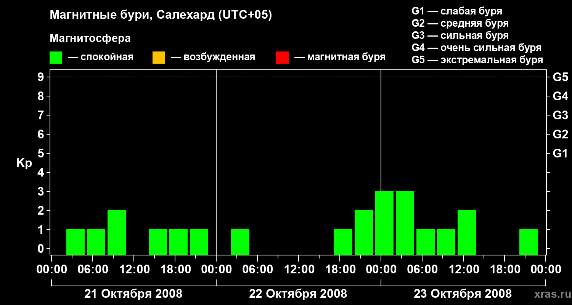The width and height of the screenshot is (572, 305).
Task: Click the '— спокойная' legend label
Action: click(x=101, y=58)
